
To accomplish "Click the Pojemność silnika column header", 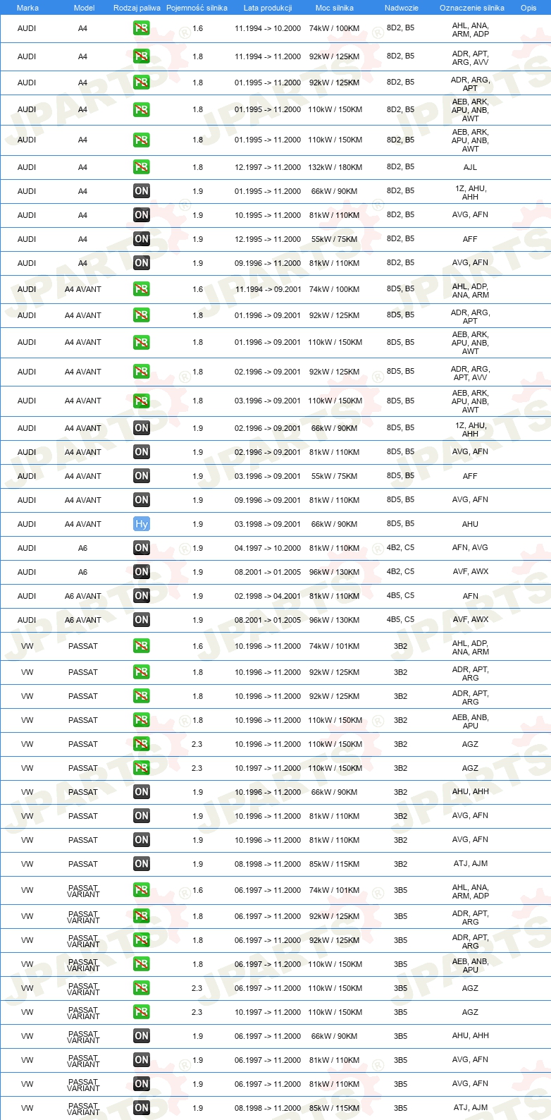I will [x=197, y=8].
